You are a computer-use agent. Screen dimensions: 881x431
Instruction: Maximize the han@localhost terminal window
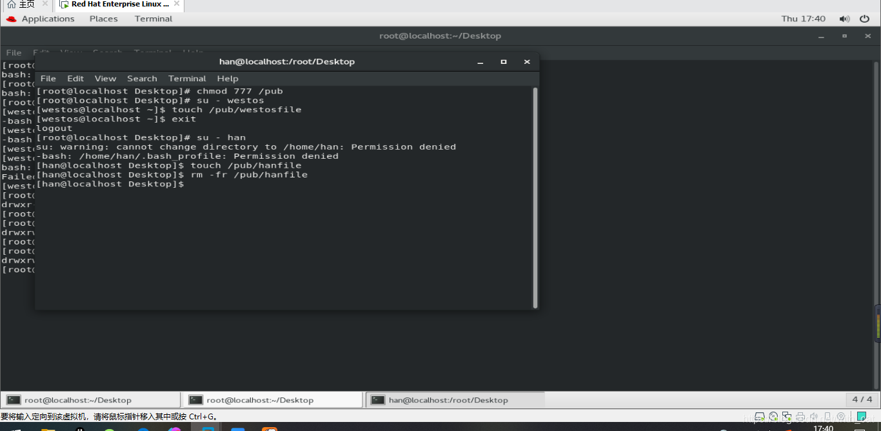[504, 62]
